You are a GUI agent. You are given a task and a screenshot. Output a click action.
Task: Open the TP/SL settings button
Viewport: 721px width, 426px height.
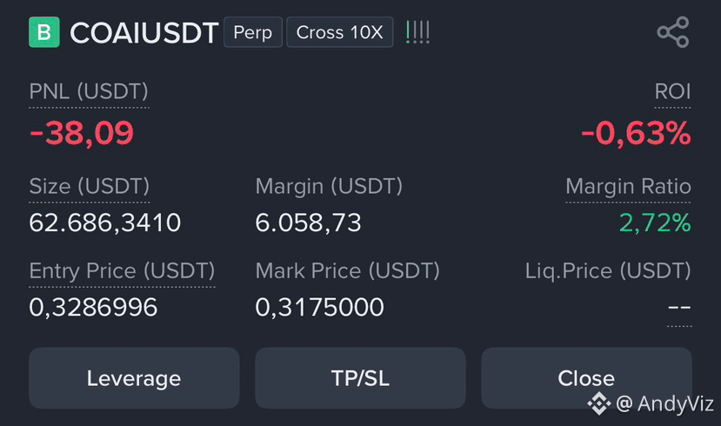click(x=360, y=377)
